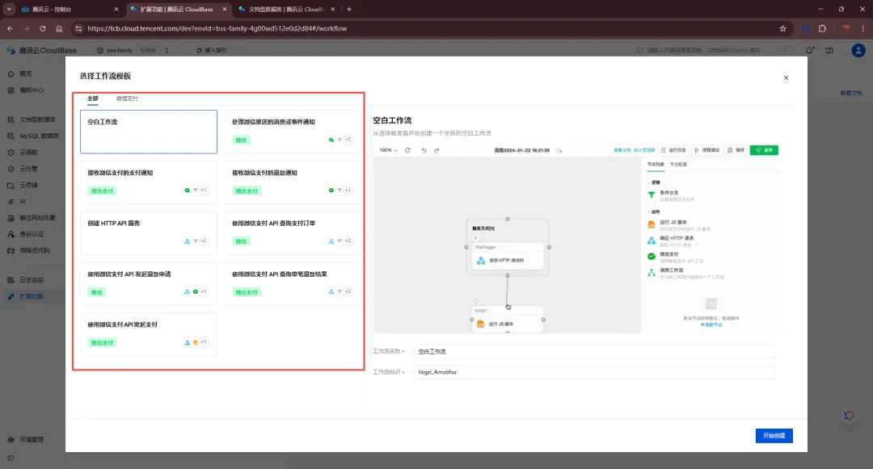The width and height of the screenshot is (873, 469).
Task: Open the user account avatar
Action: [858, 50]
